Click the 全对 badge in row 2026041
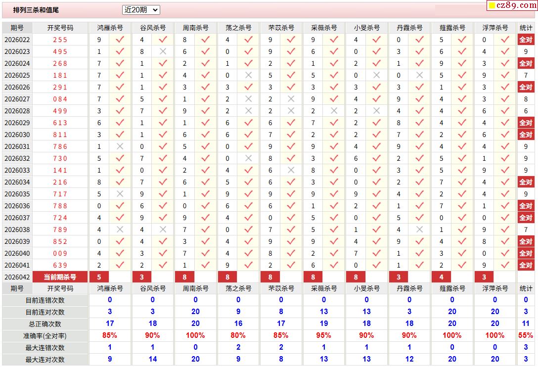Image resolution: width=538 pixels, height=367 pixels. point(526,265)
